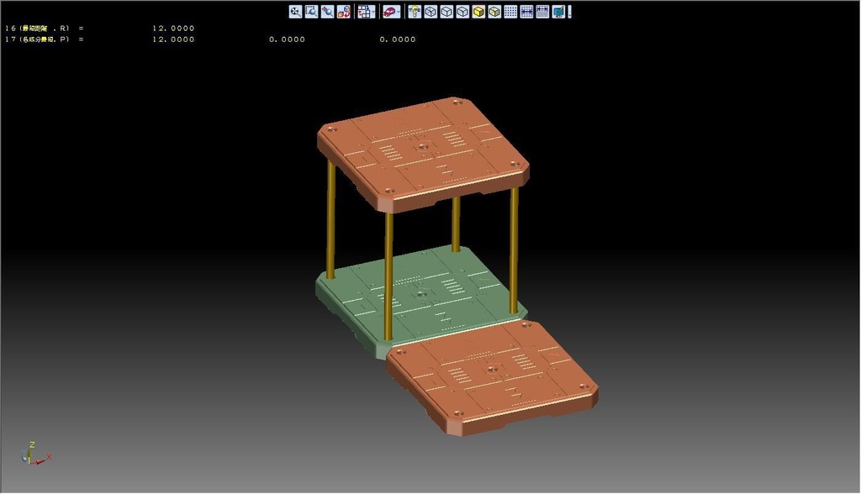Click the R value 12.0000 on line 16
861x494 pixels.
tap(173, 28)
